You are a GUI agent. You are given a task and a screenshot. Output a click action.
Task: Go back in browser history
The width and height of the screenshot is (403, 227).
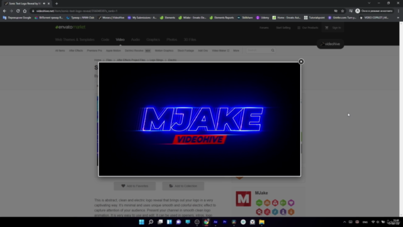coord(4,11)
